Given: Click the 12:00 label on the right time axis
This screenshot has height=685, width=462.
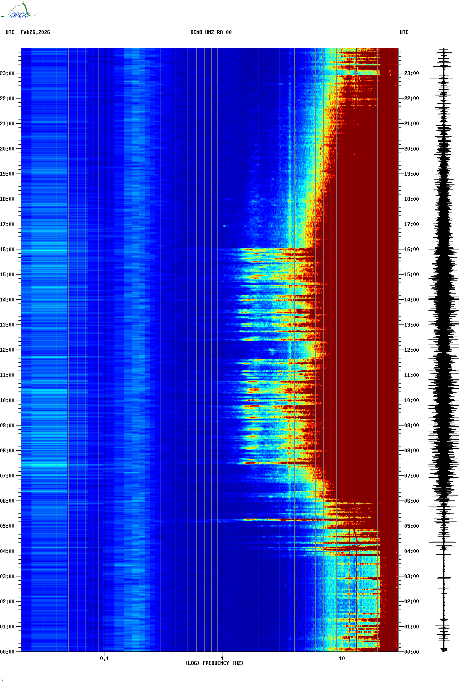Looking at the screenshot, I should (x=412, y=350).
